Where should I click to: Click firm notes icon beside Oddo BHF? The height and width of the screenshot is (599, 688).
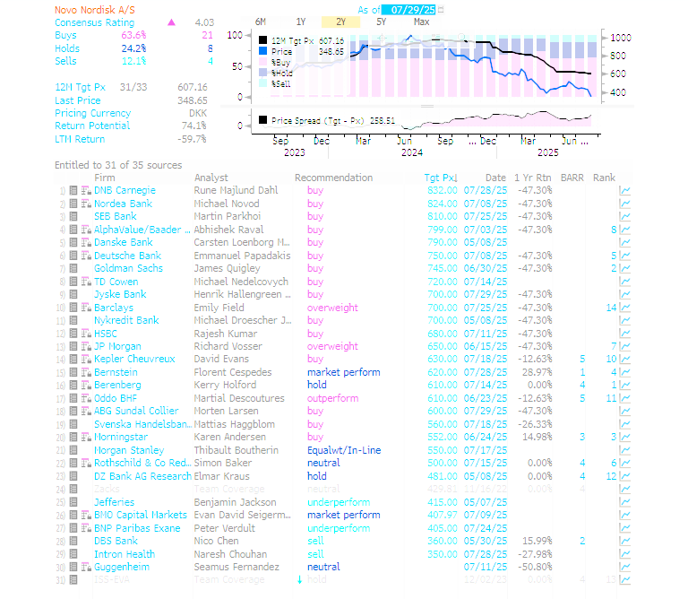pyautogui.click(x=86, y=398)
